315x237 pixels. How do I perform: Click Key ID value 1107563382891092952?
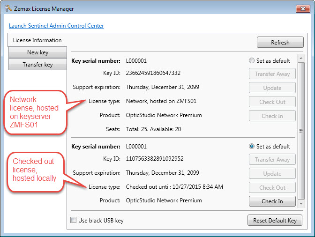[155, 159]
